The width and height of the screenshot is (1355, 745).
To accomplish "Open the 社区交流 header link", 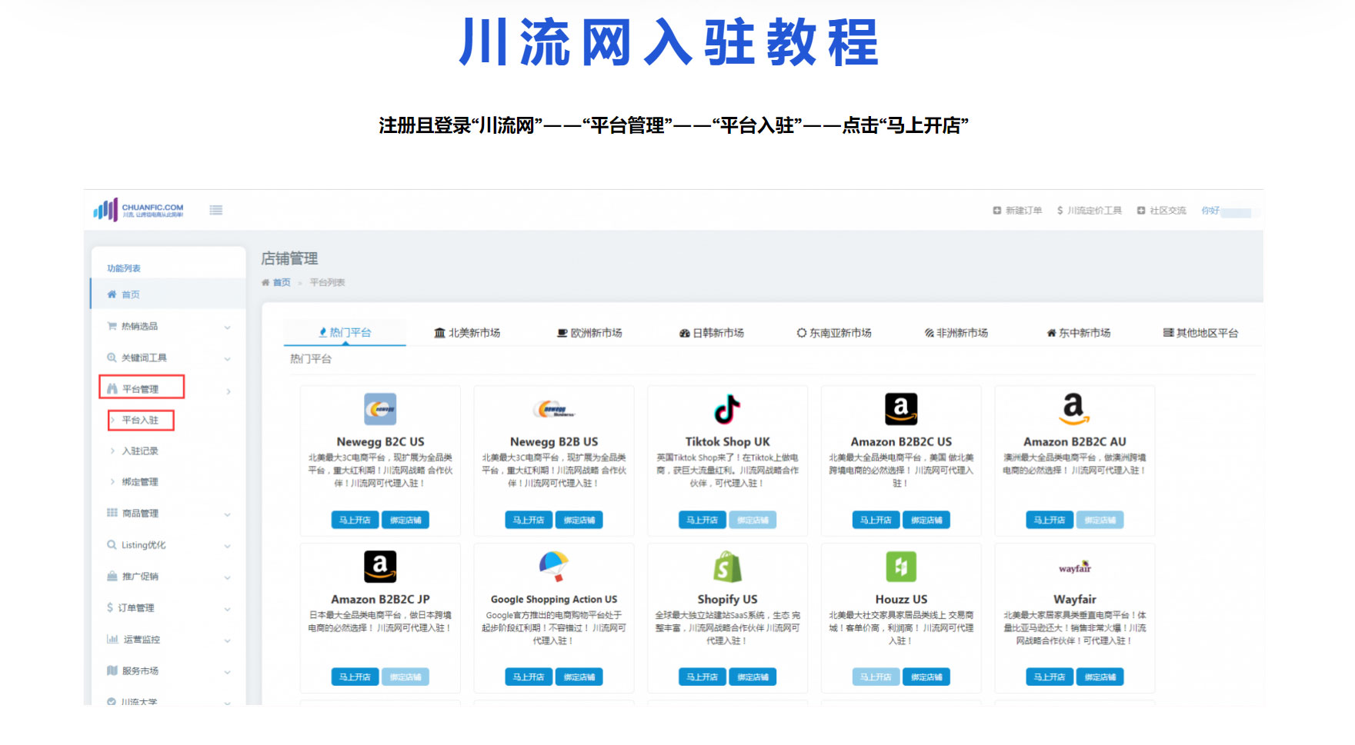I will tap(1161, 210).
